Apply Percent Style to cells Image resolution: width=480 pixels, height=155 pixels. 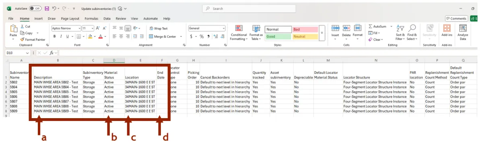(202, 36)
